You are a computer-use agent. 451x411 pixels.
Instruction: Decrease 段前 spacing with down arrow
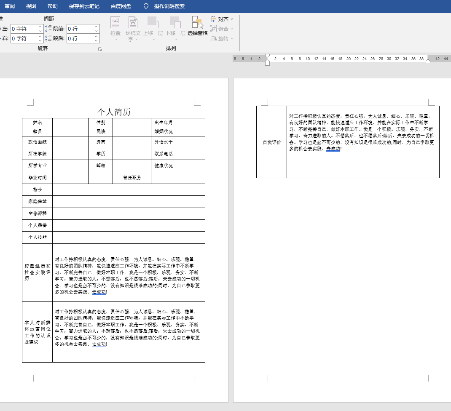[96, 31]
